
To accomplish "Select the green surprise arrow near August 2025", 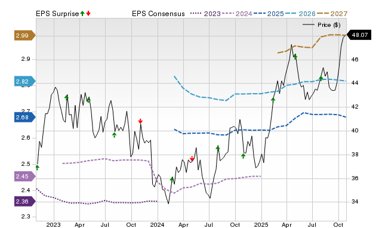I will pos(321,78).
